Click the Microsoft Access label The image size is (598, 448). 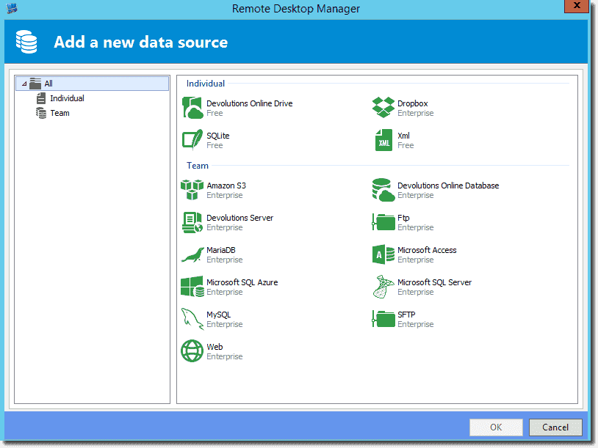(427, 251)
